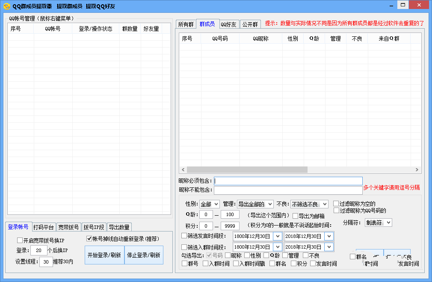Viewport: 432px width, 282px height.
Task: Click the member list scroll-right arrow
Action: tap(417, 169)
